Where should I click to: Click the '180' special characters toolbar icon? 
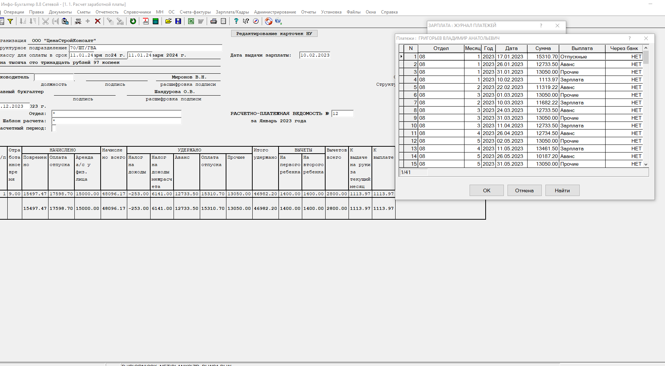(x=78, y=21)
